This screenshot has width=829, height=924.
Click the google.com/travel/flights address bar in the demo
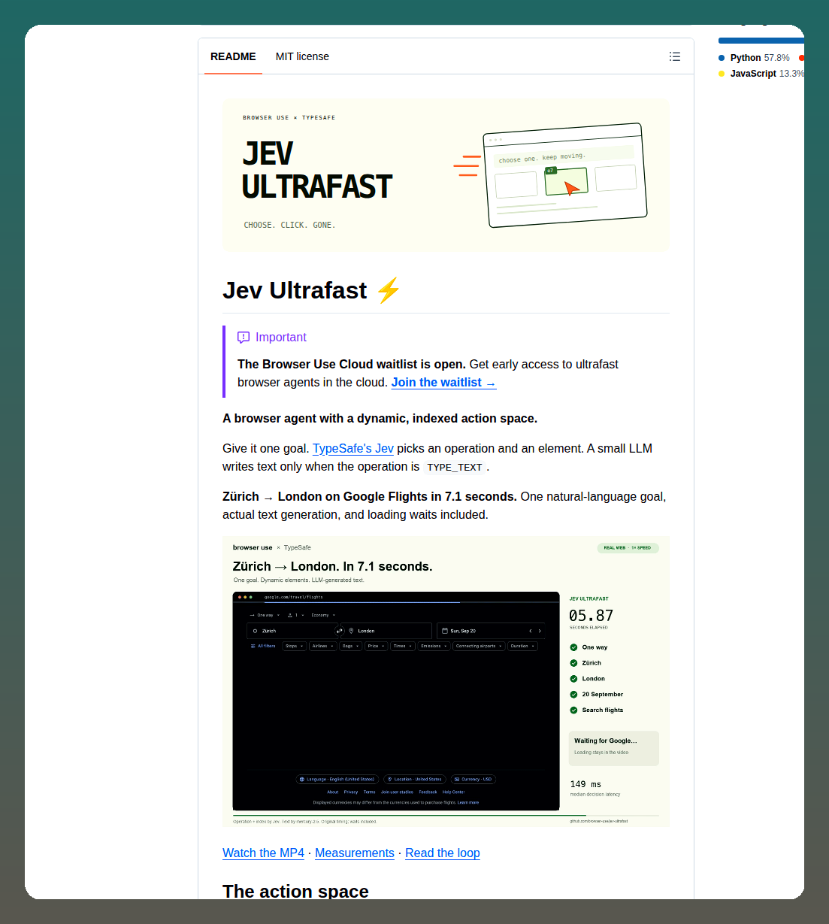pos(294,597)
